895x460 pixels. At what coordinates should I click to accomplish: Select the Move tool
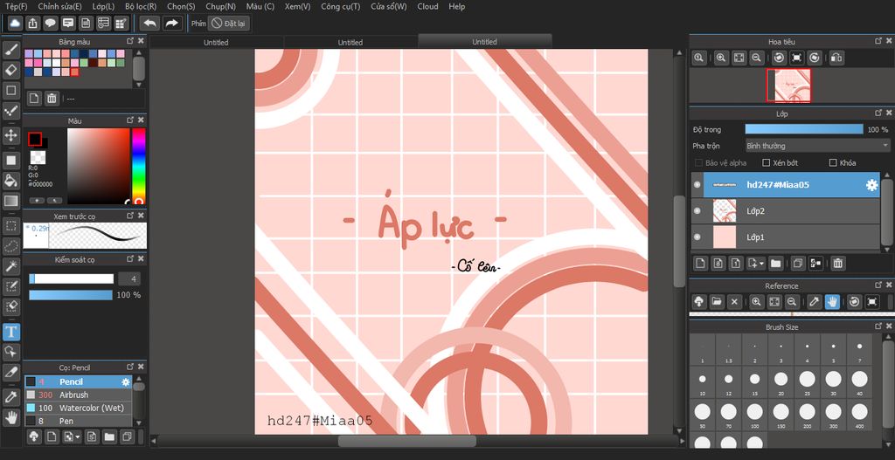10,135
